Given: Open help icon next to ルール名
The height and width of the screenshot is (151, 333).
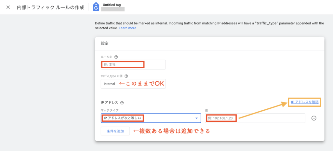Looking at the screenshot, I should [x=116, y=57].
